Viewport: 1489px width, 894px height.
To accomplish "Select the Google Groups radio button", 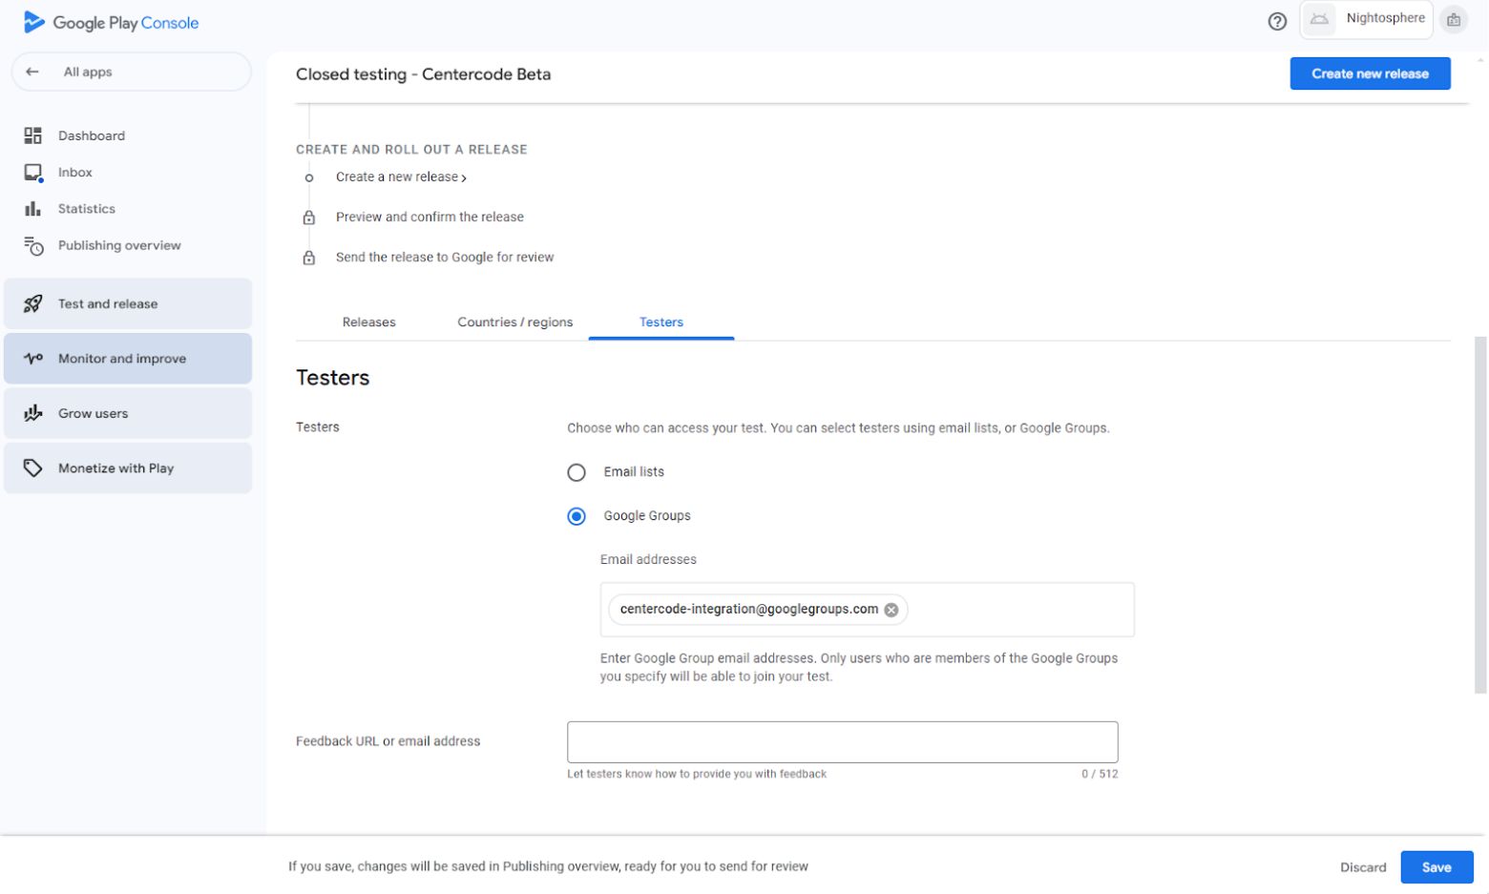I will [x=577, y=516].
